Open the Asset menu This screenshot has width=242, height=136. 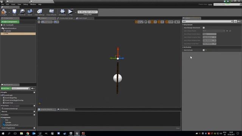(13, 5)
